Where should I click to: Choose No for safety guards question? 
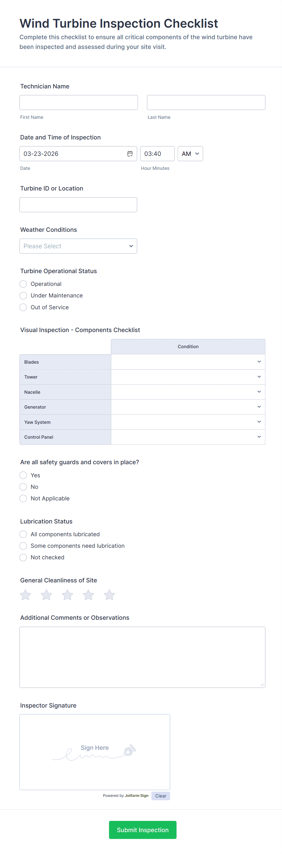pyautogui.click(x=23, y=487)
